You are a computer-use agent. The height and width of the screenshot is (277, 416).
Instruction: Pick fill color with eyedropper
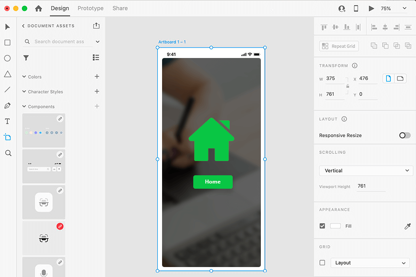tap(407, 226)
